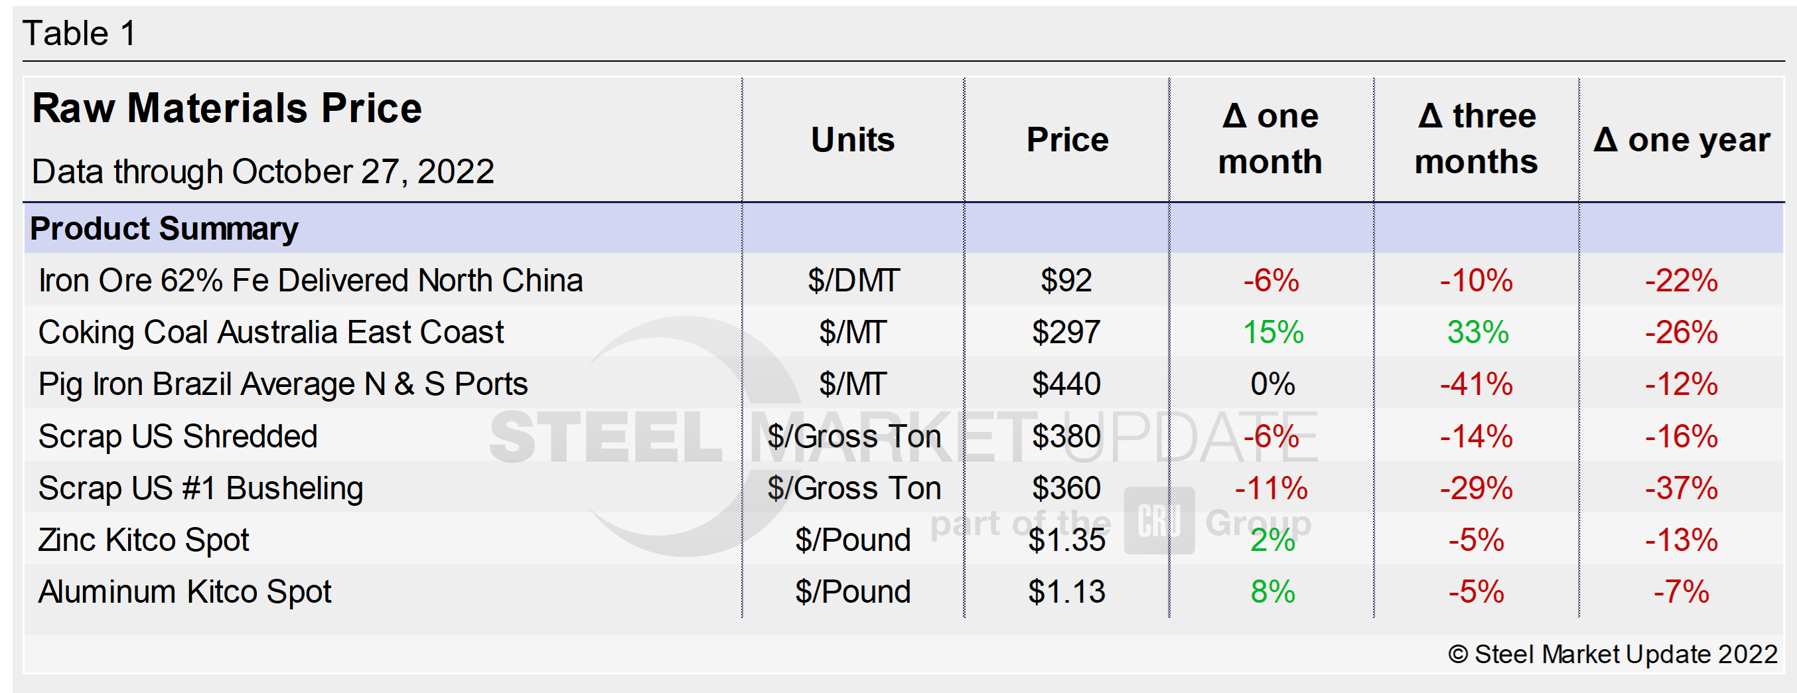Click the Steel Market Update 2022 copyright text

[x=1612, y=654]
